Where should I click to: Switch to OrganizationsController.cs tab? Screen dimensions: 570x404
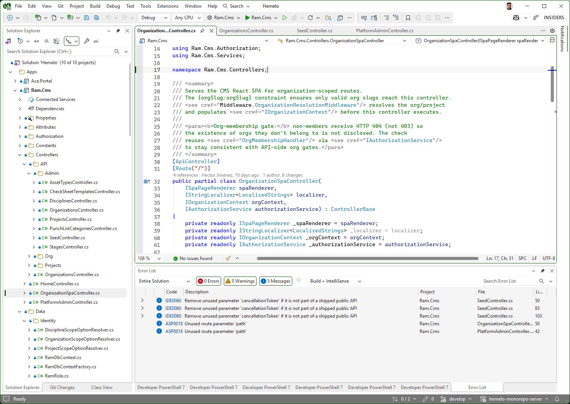tap(246, 31)
